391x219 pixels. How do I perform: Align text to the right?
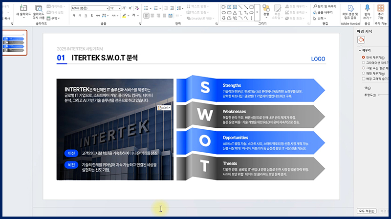(158, 16)
